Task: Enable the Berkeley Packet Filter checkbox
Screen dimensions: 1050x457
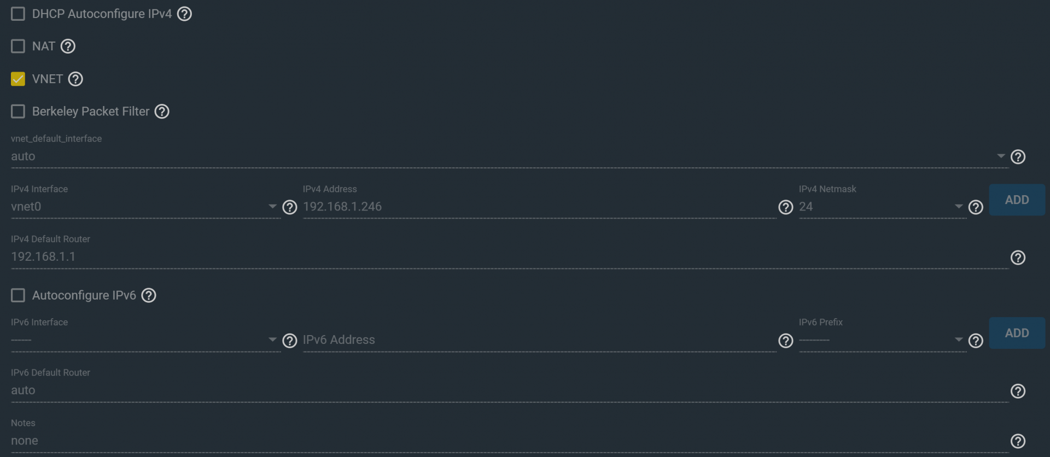Action: tap(18, 112)
